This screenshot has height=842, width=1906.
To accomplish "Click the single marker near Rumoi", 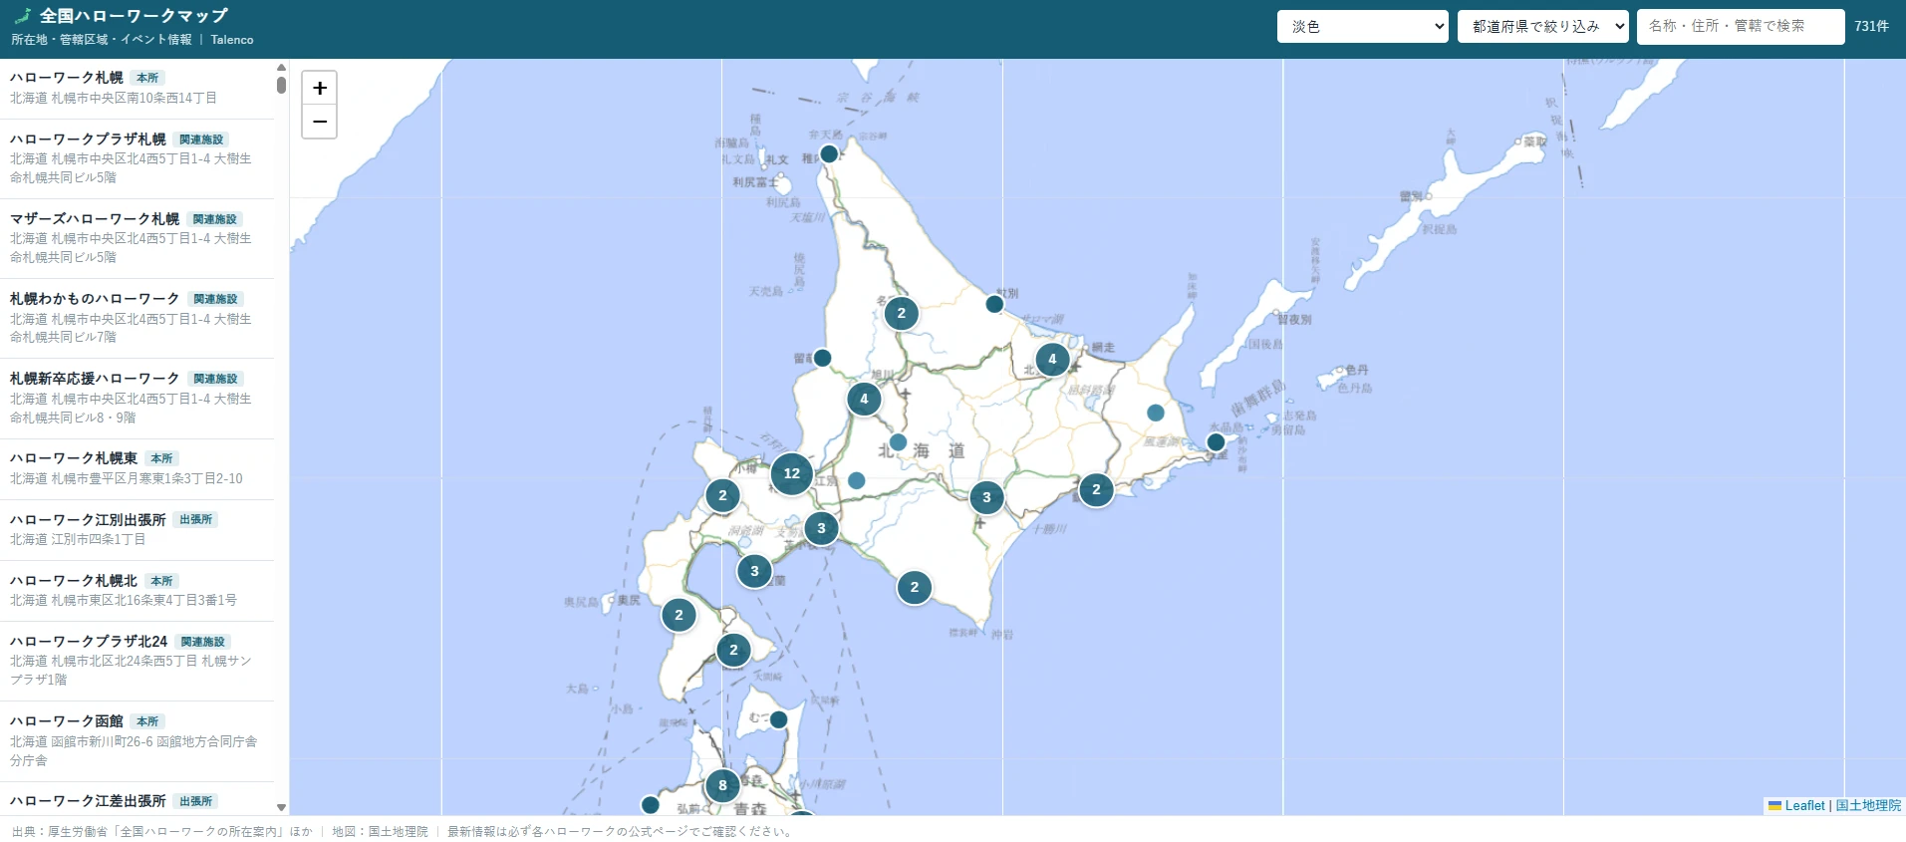I will point(822,358).
